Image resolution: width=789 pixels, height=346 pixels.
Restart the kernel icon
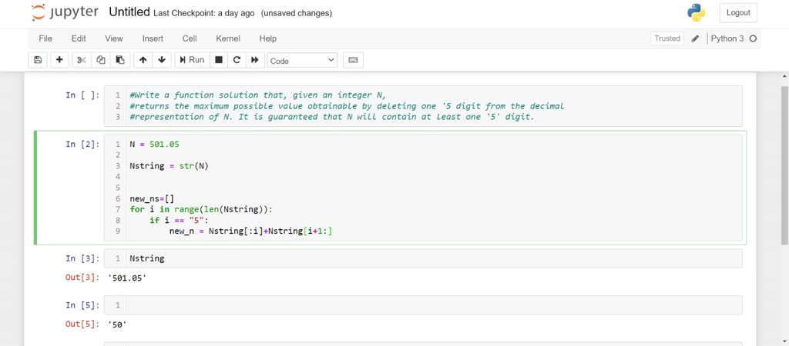click(x=237, y=60)
